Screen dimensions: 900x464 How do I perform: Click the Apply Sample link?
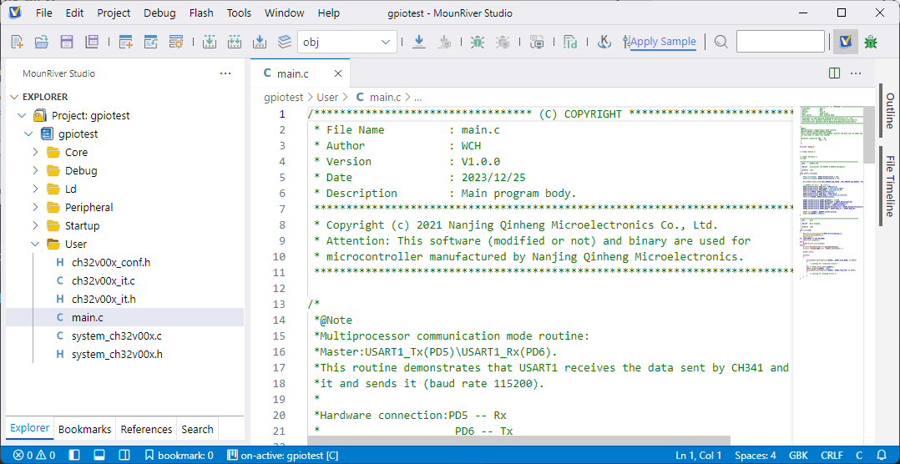pos(663,42)
